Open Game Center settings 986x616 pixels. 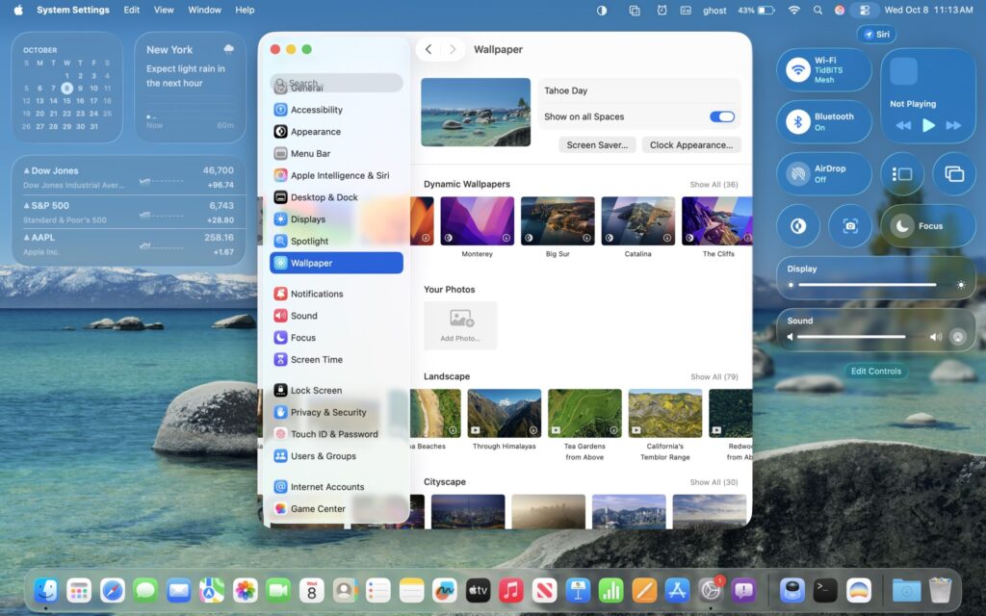tap(318, 508)
